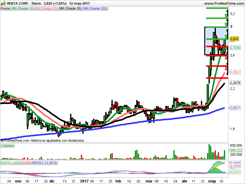Select the MM (Simple 30) indicator label
The image size is (245, 184).
pos(70,8)
